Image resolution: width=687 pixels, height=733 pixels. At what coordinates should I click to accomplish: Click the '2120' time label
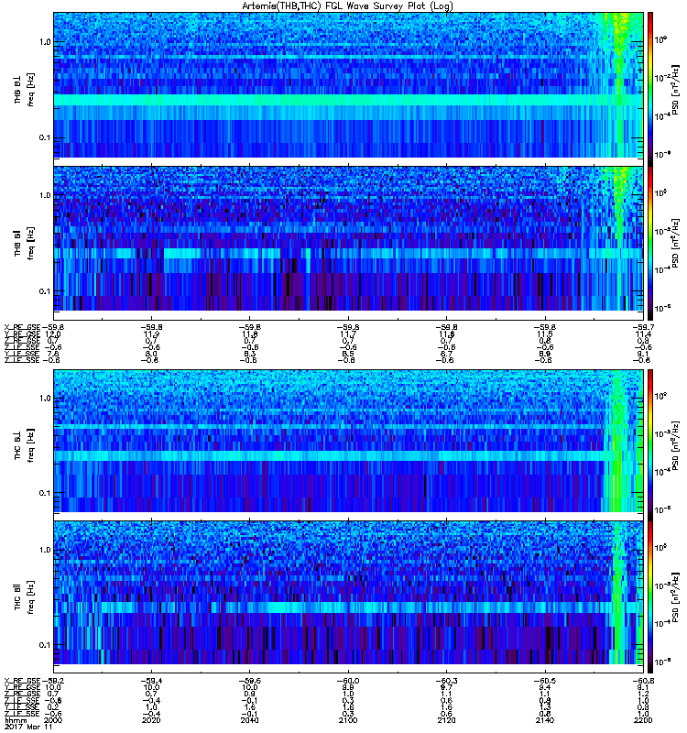pos(446,720)
